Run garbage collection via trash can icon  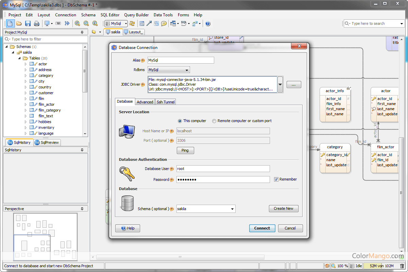click(x=402, y=266)
